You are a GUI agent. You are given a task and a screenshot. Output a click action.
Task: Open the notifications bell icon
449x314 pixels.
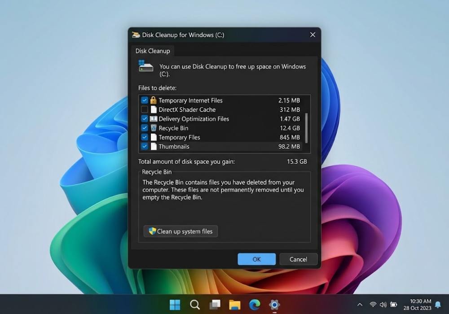pos(438,305)
